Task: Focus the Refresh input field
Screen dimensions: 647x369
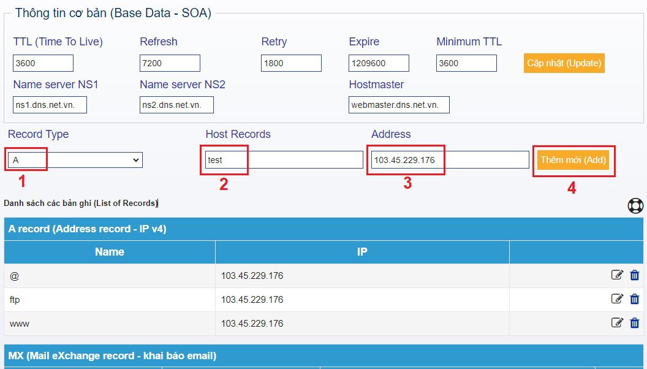Action: coord(170,63)
